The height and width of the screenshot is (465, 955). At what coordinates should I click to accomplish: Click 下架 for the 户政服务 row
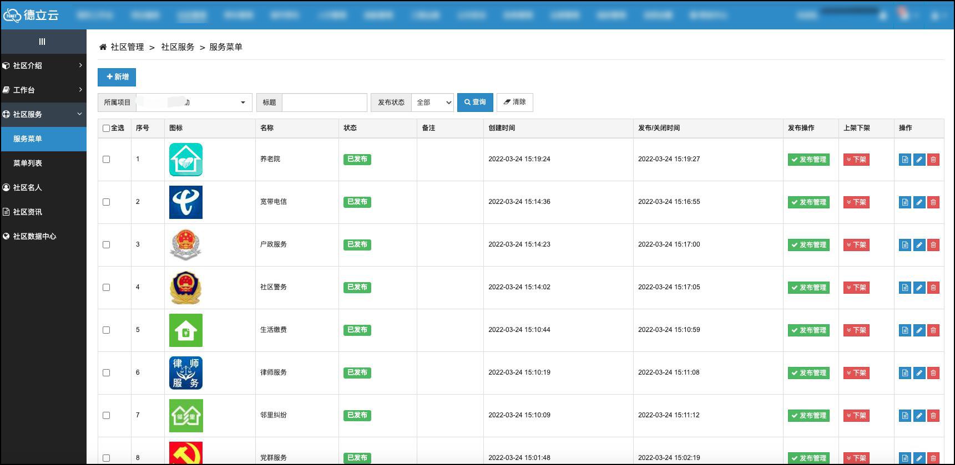point(856,245)
